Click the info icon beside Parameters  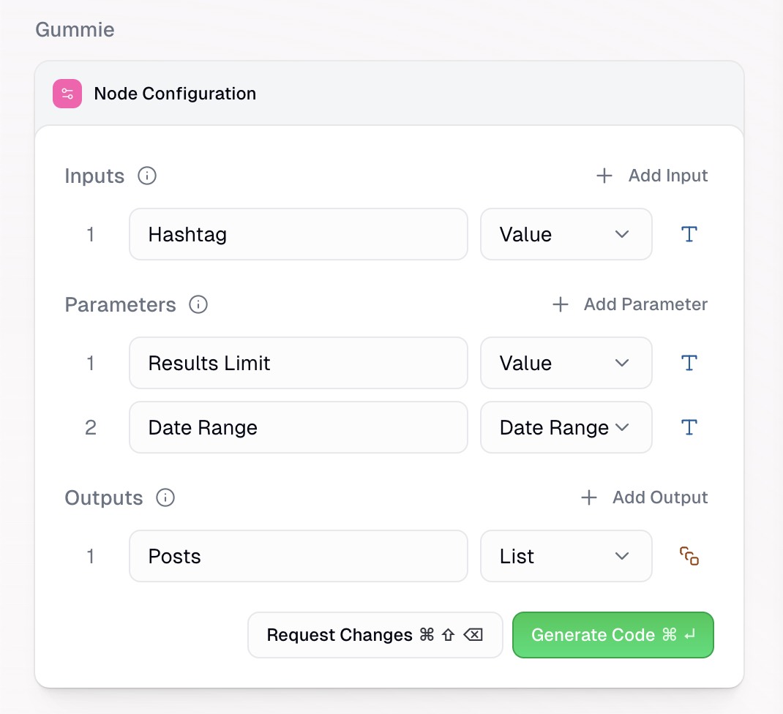click(x=198, y=304)
